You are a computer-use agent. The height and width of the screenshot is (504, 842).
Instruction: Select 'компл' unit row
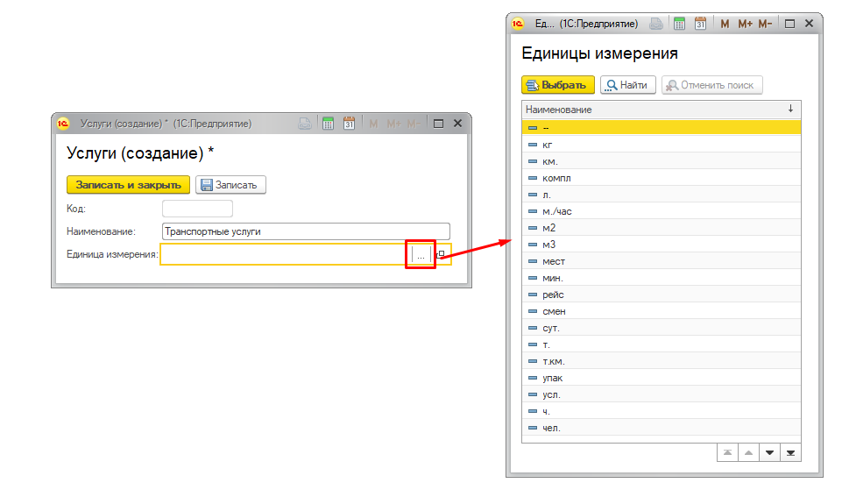click(661, 178)
